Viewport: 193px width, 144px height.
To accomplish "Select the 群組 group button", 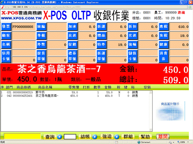I will [x=128, y=136].
